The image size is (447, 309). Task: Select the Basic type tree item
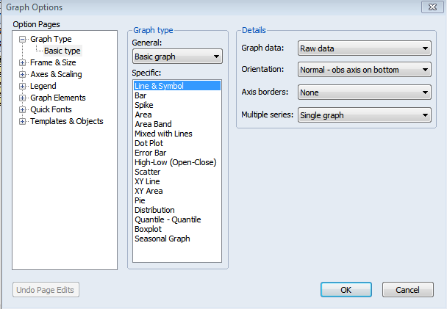(62, 51)
